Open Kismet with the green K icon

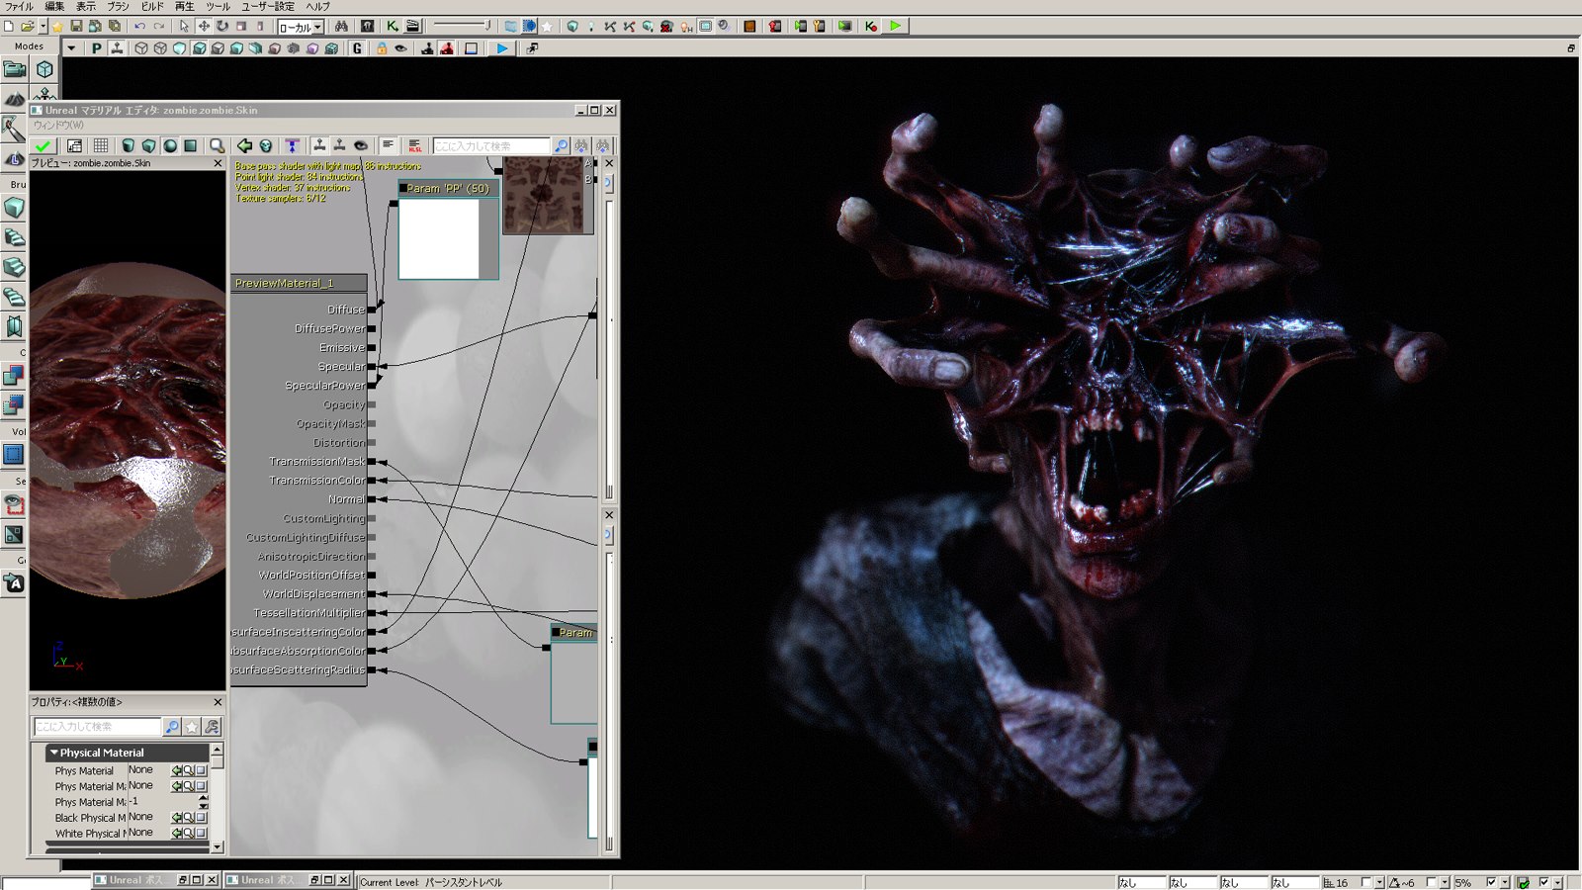[393, 26]
